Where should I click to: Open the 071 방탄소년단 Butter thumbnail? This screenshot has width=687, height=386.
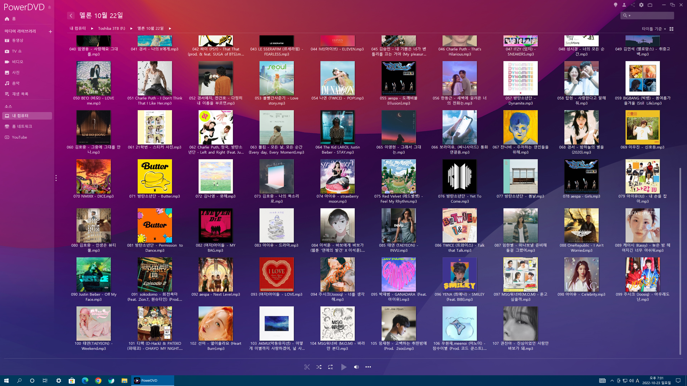click(155, 176)
